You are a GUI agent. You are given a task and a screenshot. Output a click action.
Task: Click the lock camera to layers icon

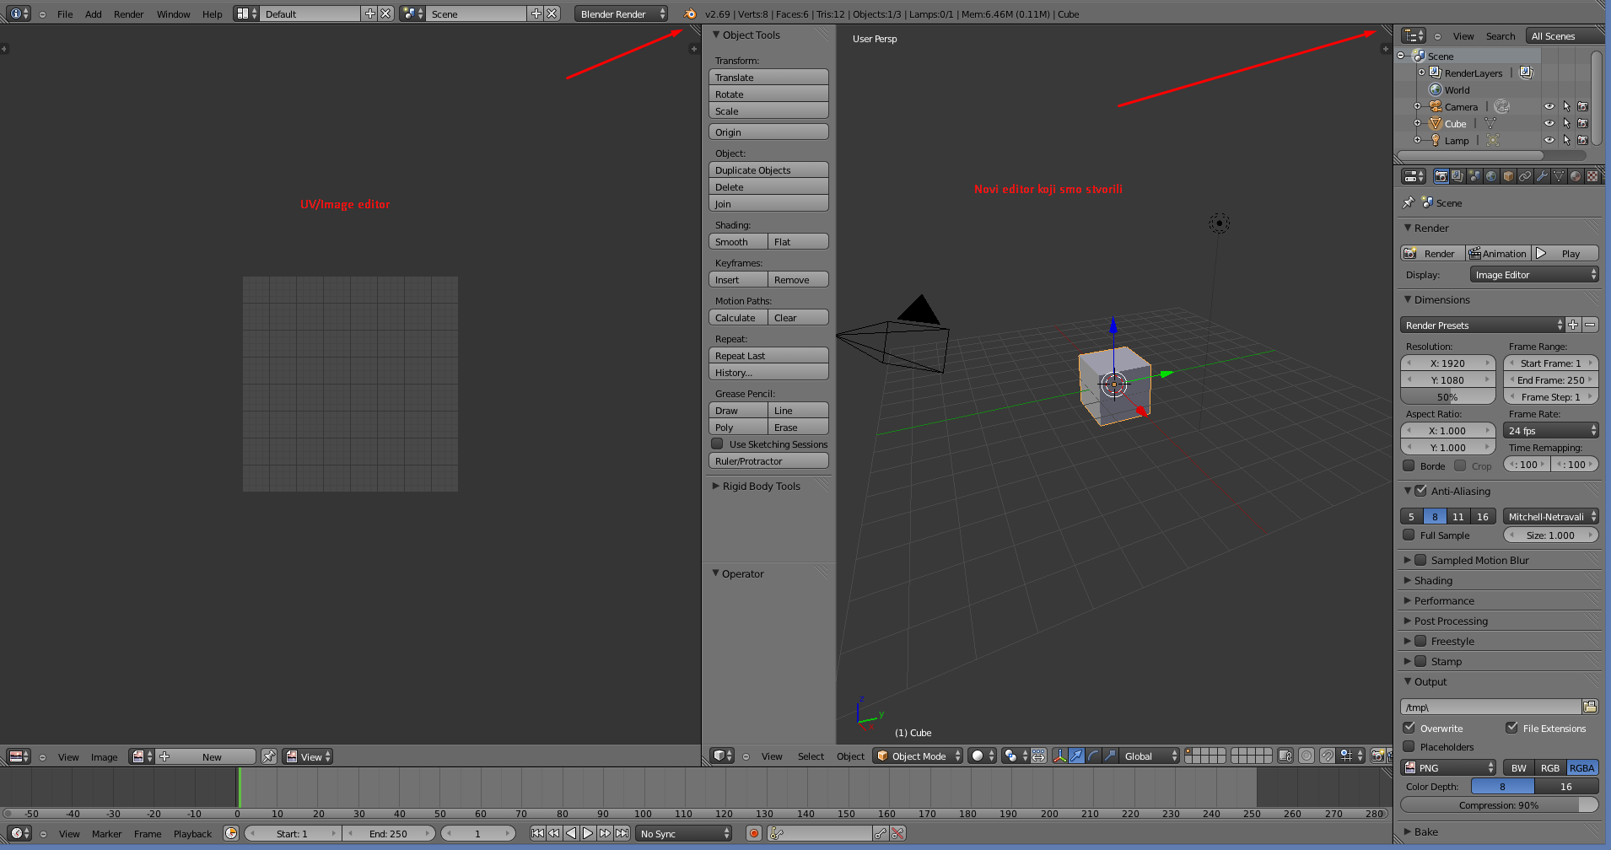coord(1285,756)
